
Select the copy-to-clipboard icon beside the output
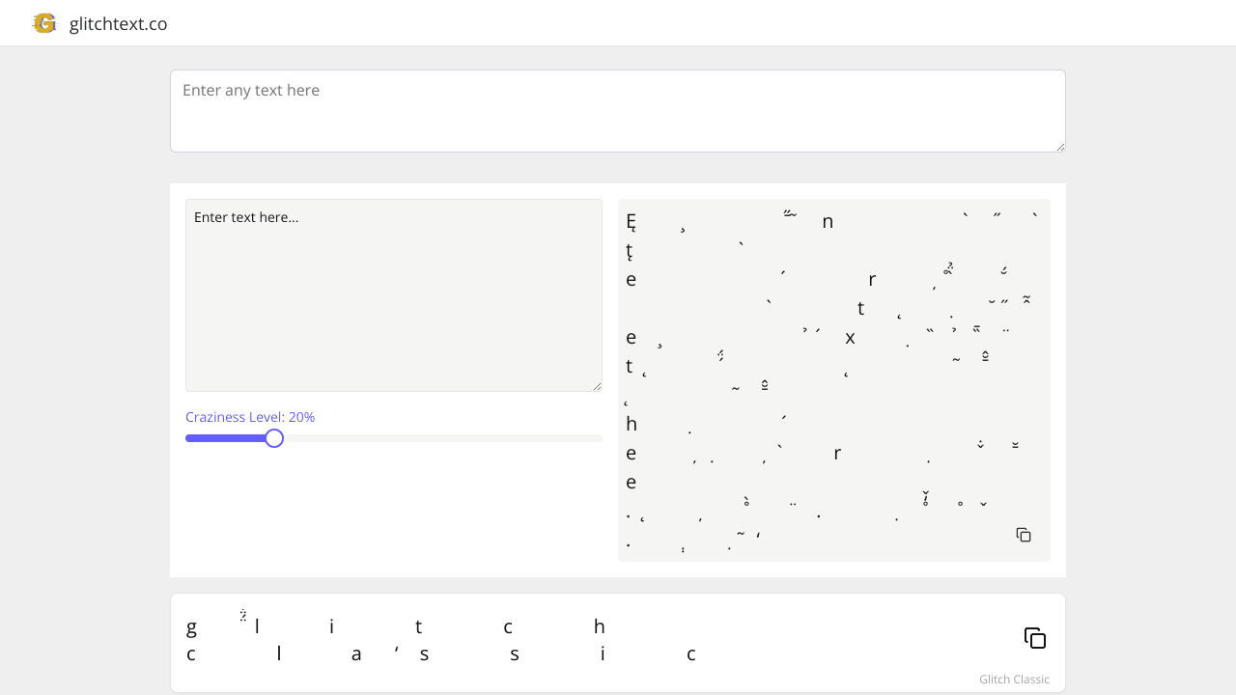tap(1023, 534)
